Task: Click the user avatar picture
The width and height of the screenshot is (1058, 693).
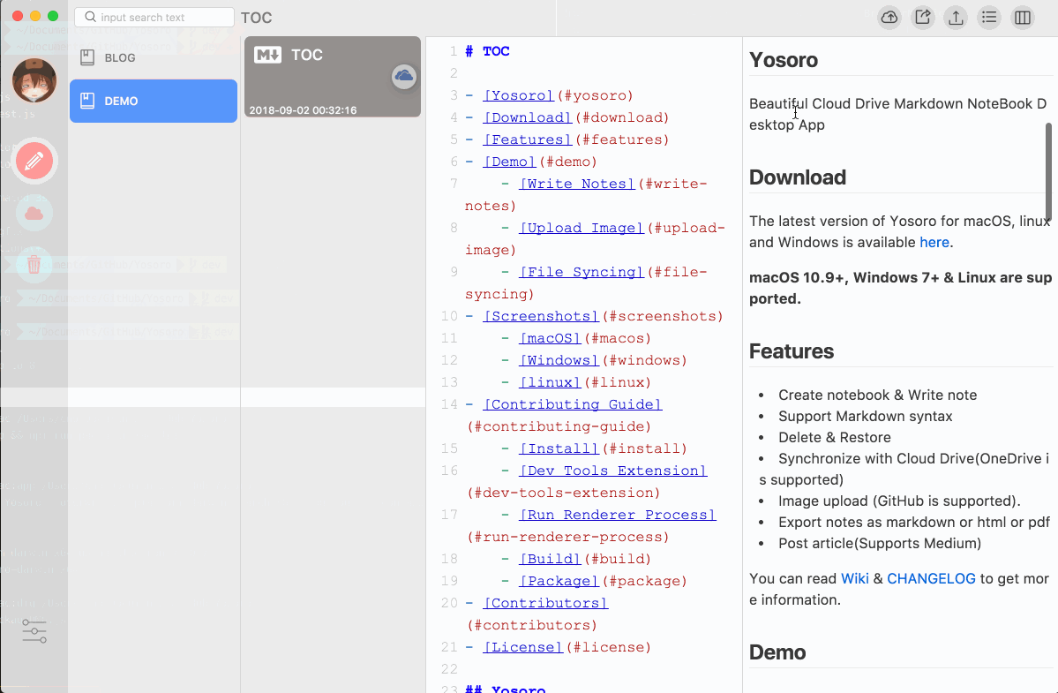Action: coord(34,80)
